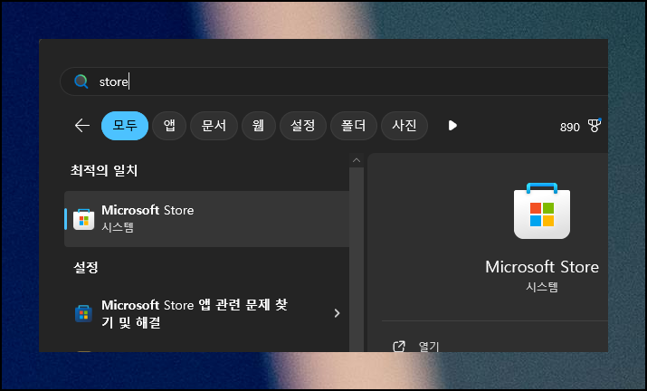The height and width of the screenshot is (391, 647).
Task: Click the troubleshoot Store settings icon
Action: [x=84, y=313]
